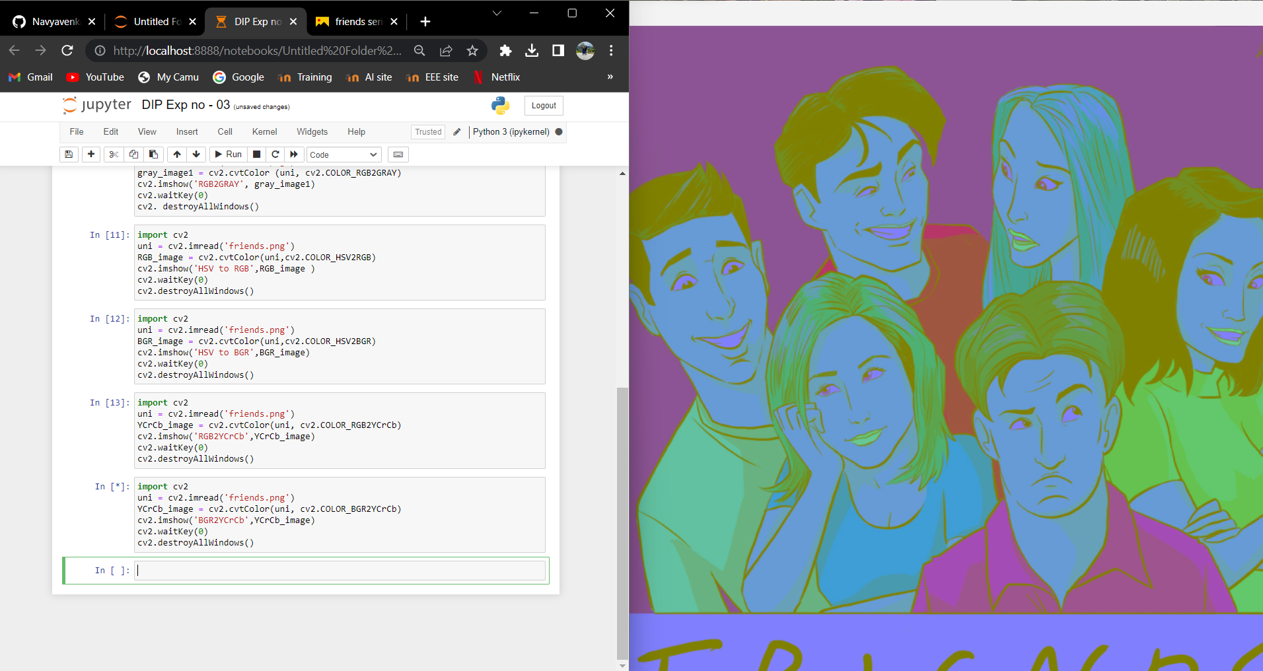
Task: Open a new browser tab
Action: (x=425, y=22)
